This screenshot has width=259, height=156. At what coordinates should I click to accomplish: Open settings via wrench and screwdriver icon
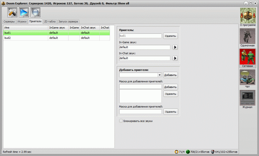point(12,13)
